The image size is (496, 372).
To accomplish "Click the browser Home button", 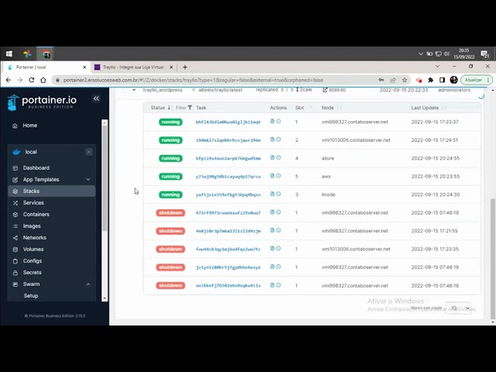I will pos(43,80).
